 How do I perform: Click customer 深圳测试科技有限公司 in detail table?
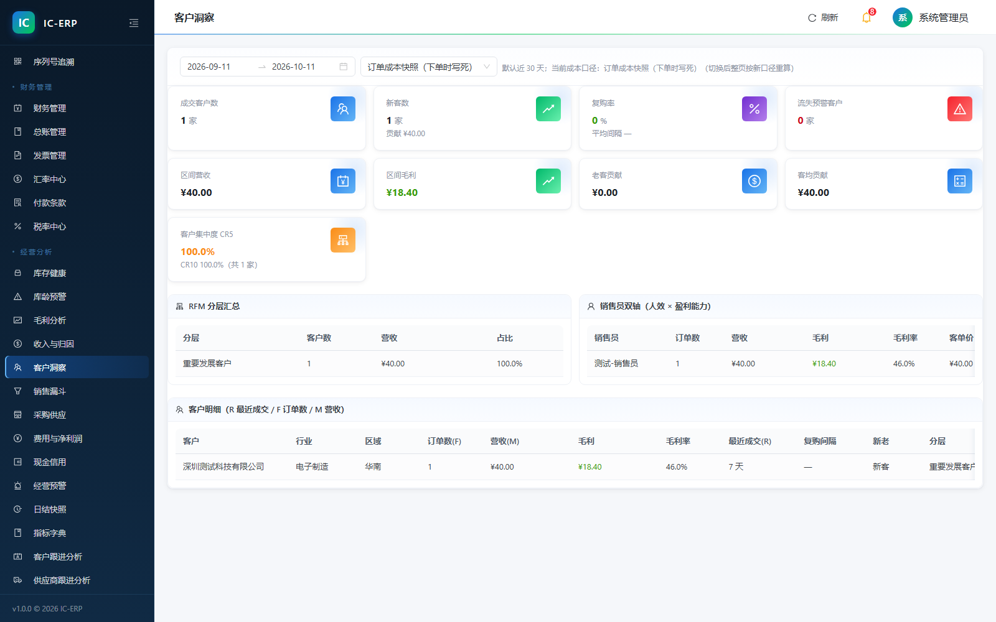point(223,467)
